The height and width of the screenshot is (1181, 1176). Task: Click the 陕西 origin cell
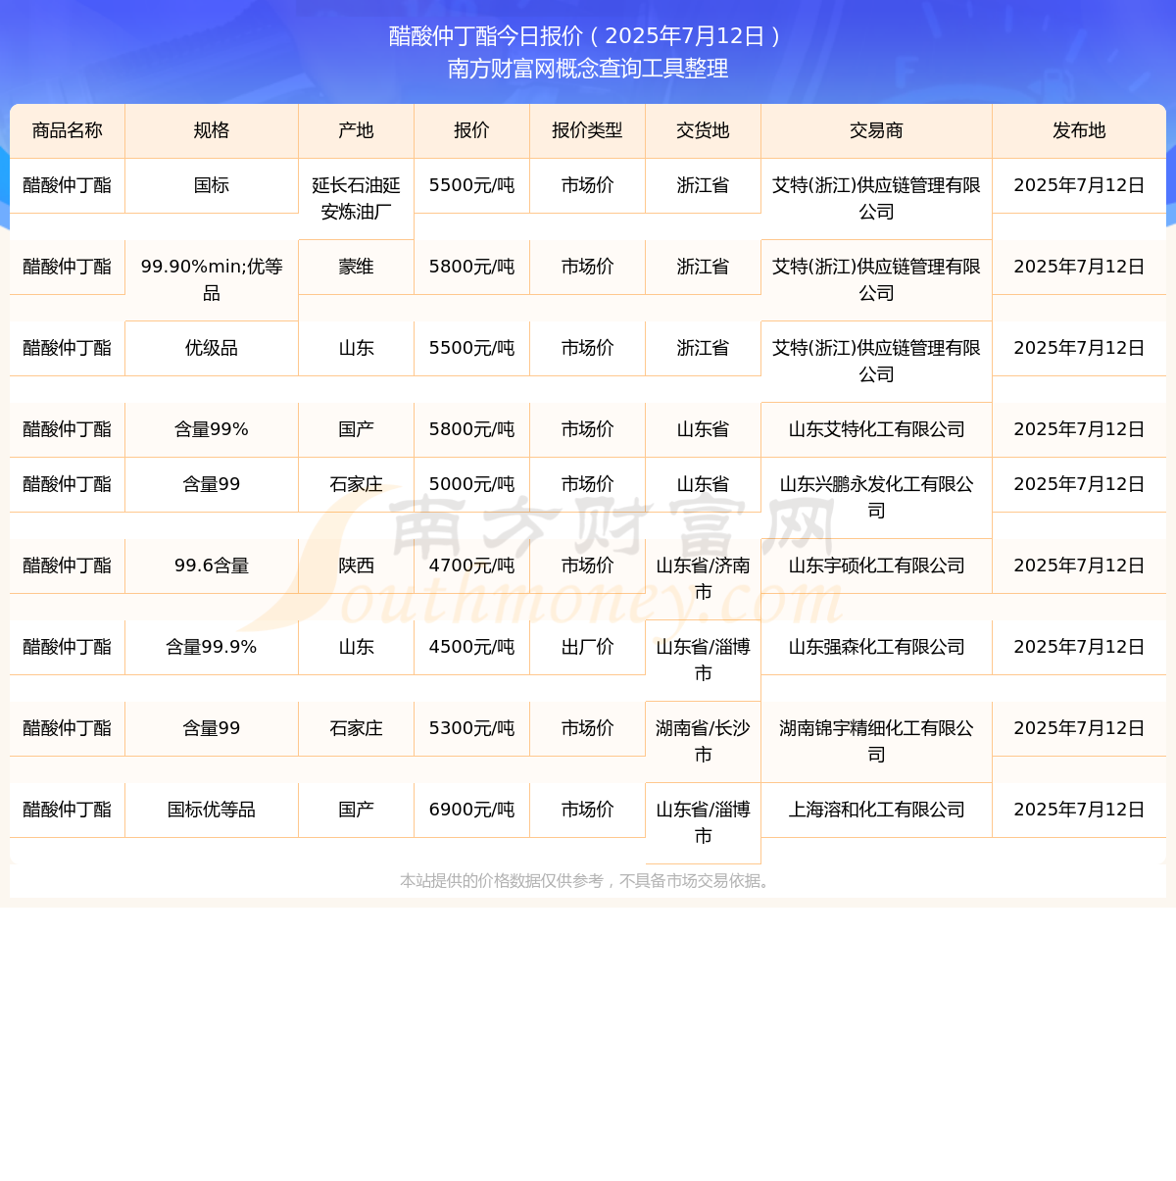click(x=357, y=566)
